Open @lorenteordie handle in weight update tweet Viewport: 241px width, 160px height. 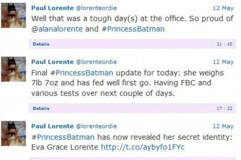pyautogui.click(x=96, y=62)
